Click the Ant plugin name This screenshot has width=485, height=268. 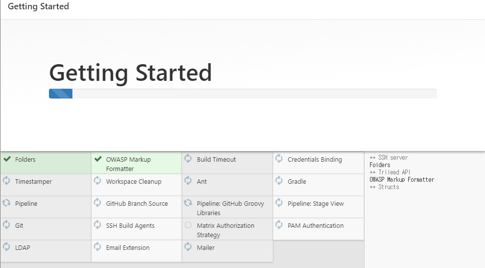pos(202,182)
